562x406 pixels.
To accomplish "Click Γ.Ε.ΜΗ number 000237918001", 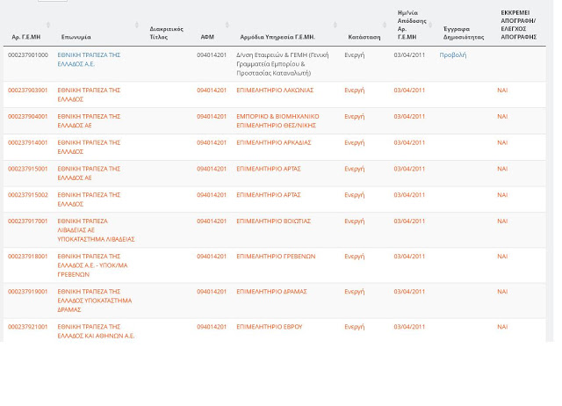I will 27,256.
